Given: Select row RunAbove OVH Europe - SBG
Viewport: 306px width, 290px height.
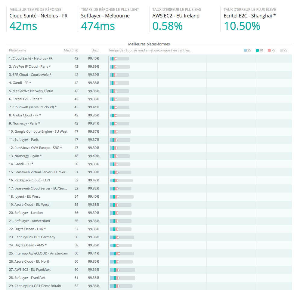Looking at the screenshot, I should 149,148.
